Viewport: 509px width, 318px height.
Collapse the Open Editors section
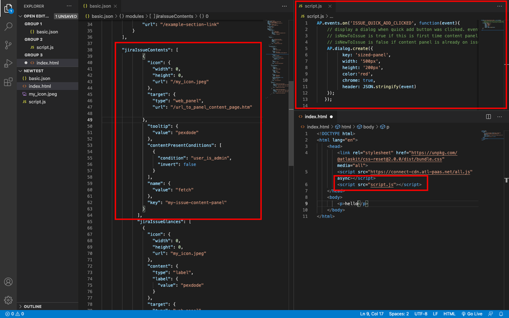(36, 16)
